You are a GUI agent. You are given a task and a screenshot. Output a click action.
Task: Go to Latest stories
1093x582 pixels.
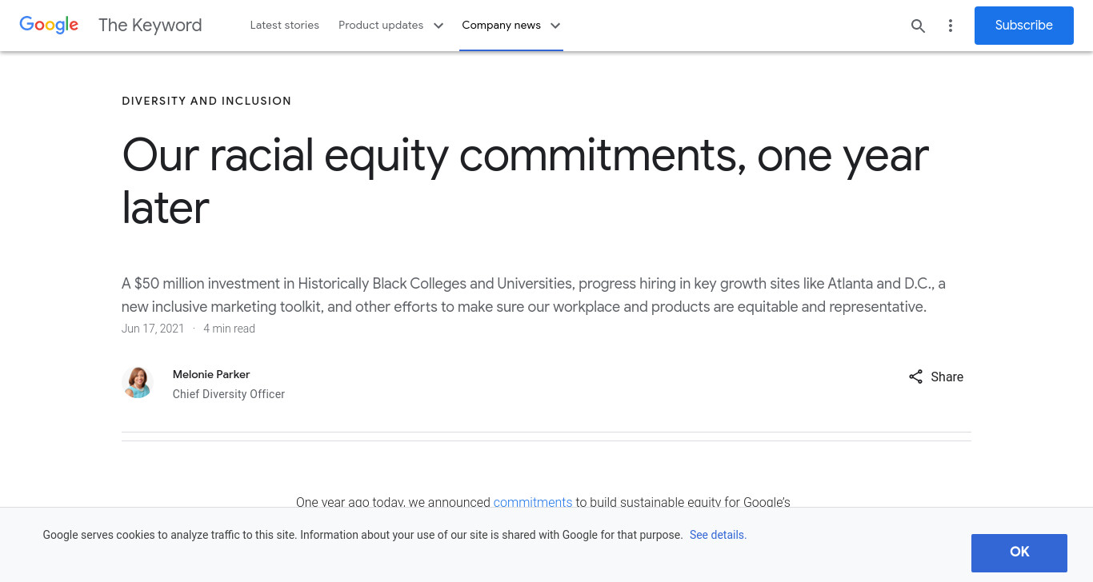[x=285, y=26]
